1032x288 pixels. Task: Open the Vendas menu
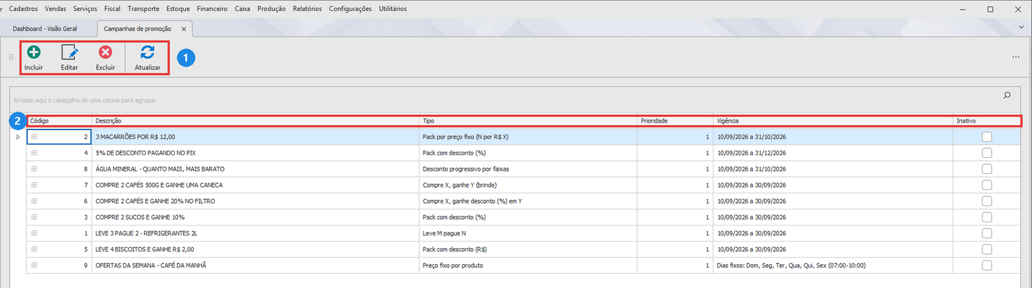point(55,9)
